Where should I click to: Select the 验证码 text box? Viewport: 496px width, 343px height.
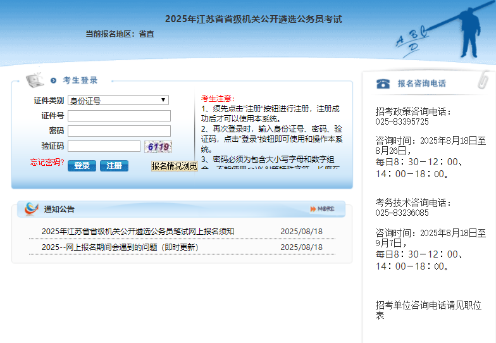(104, 146)
